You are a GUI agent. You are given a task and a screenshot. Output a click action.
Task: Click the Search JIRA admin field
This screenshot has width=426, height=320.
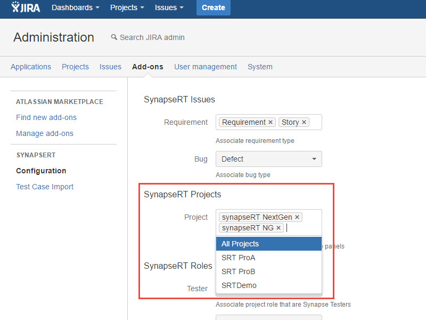pyautogui.click(x=152, y=37)
